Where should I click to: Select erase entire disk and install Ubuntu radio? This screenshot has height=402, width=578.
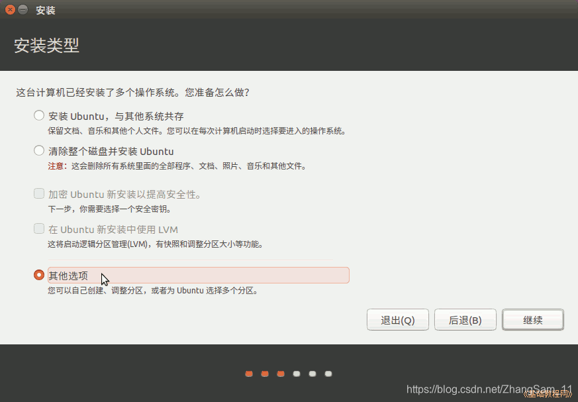(39, 150)
